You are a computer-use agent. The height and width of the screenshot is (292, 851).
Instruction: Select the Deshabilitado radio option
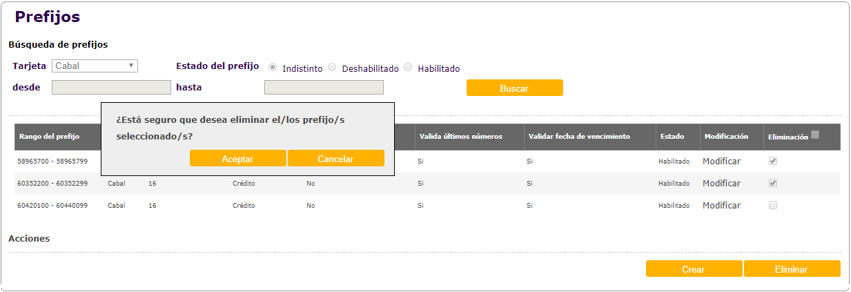(332, 68)
